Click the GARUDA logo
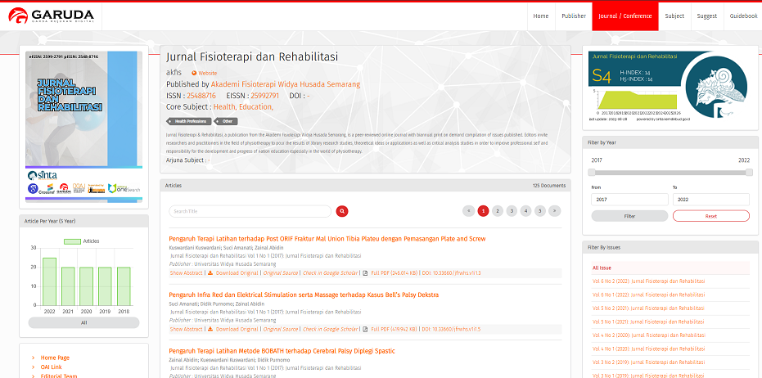Image resolution: width=762 pixels, height=378 pixels. click(x=51, y=16)
